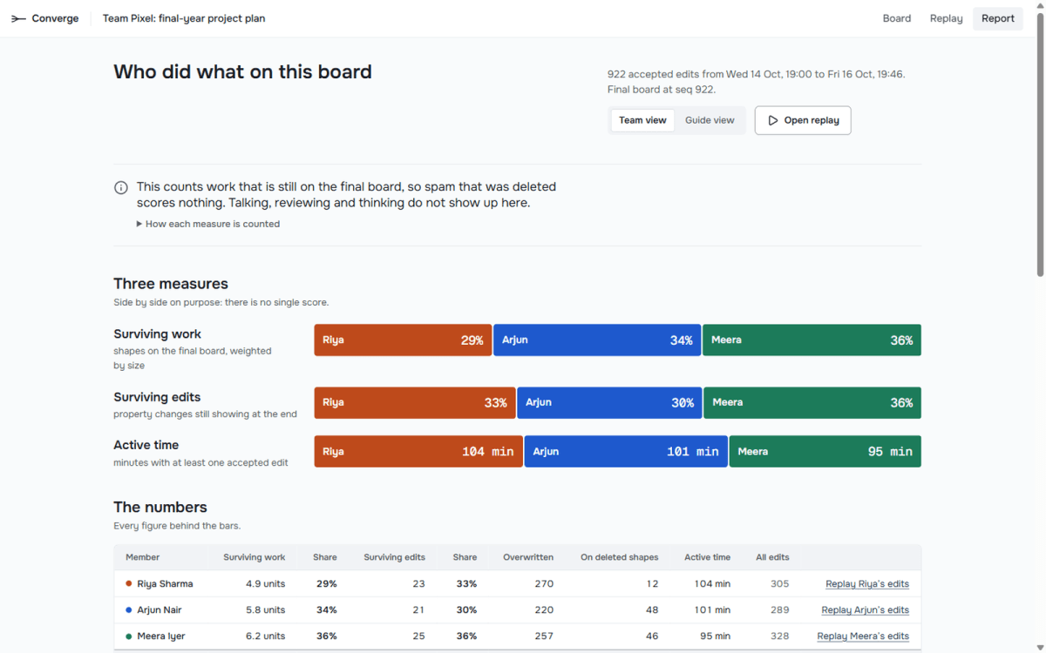Click the 'Three measures' heading
The height and width of the screenshot is (653, 1046).
[171, 284]
